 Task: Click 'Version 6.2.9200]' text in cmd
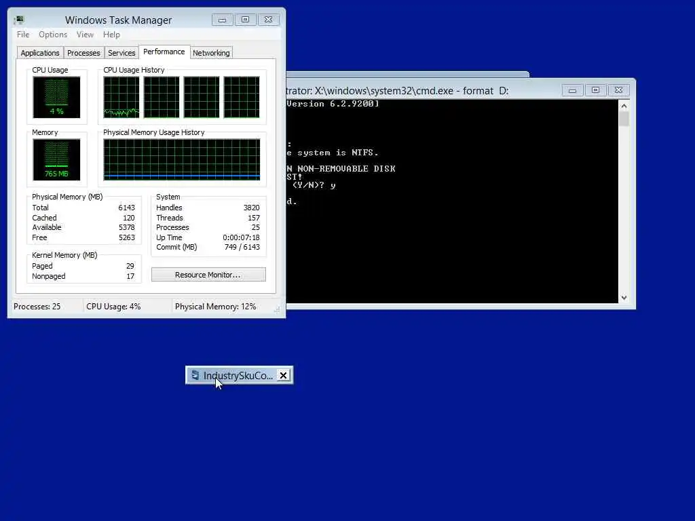coord(333,104)
